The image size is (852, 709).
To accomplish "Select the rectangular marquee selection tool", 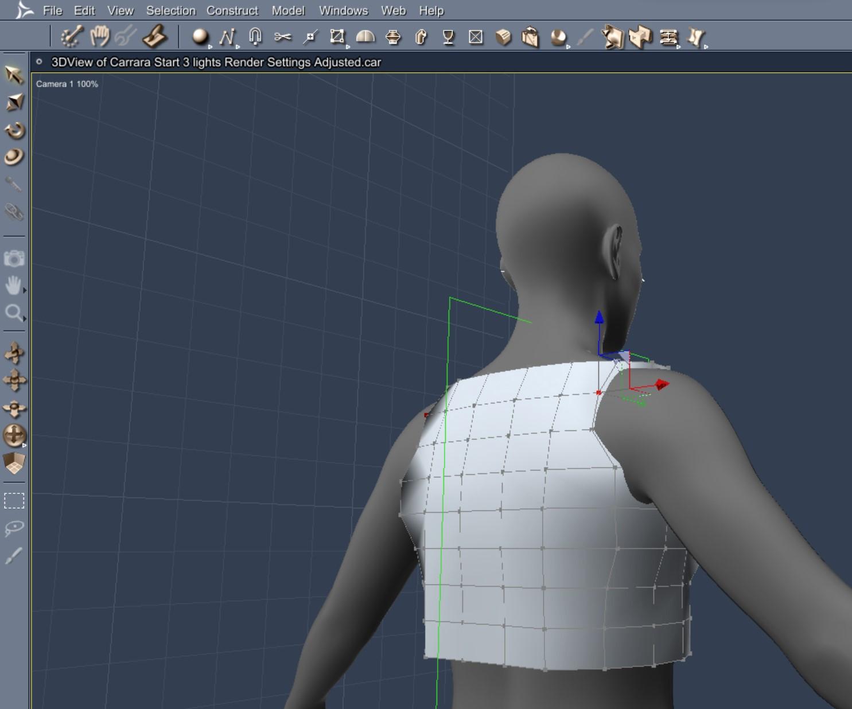I will (14, 501).
